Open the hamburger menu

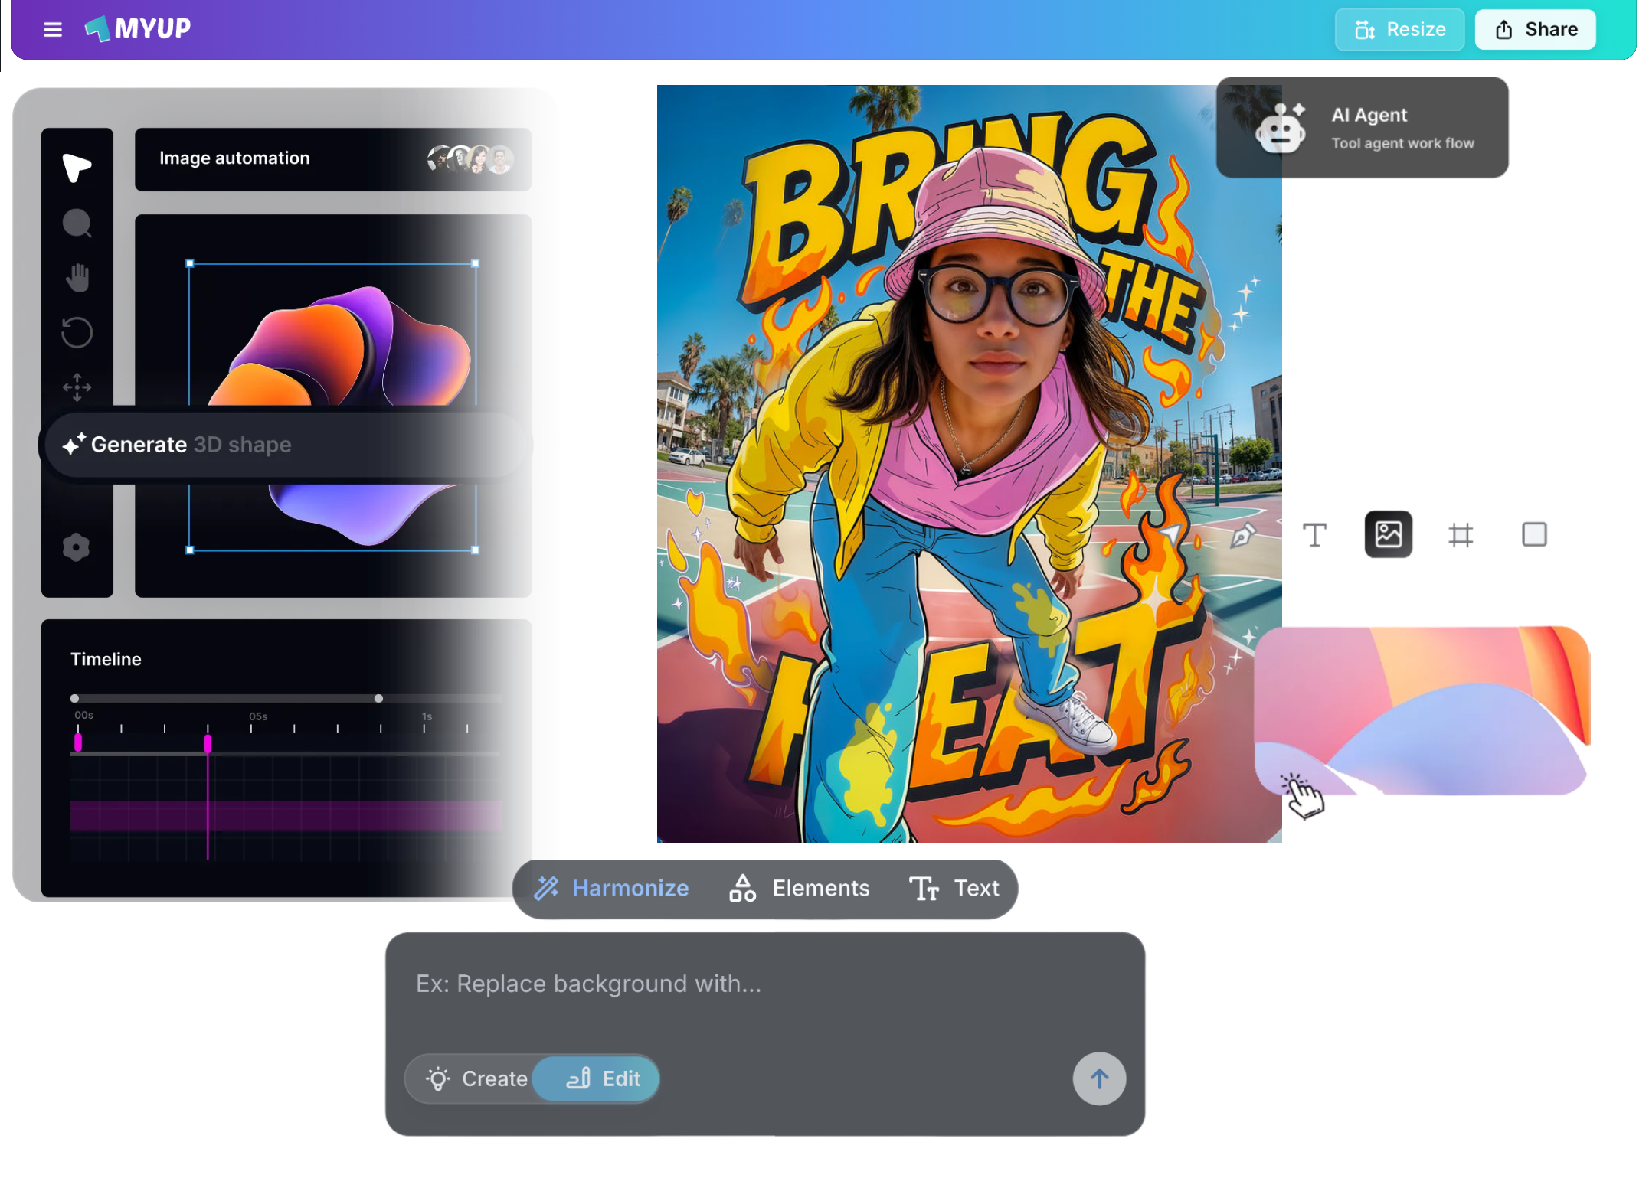click(52, 30)
